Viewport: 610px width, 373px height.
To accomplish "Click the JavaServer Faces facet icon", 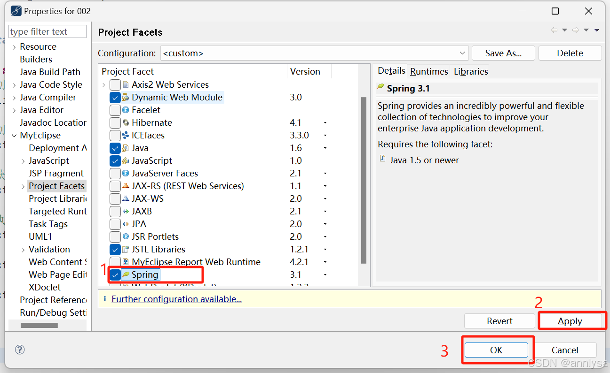I will (126, 174).
